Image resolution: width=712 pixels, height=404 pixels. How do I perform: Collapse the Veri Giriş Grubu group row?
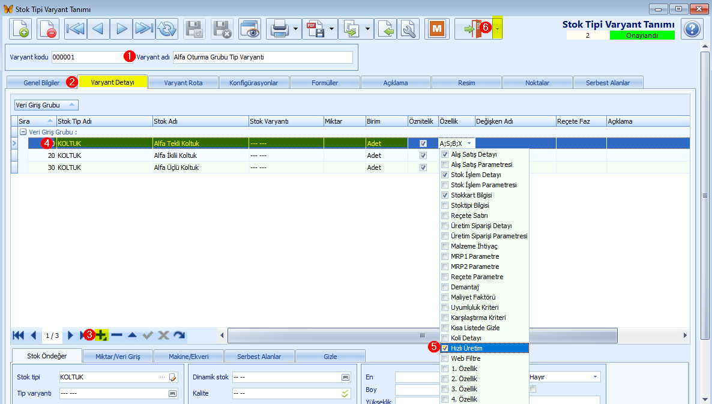click(23, 132)
